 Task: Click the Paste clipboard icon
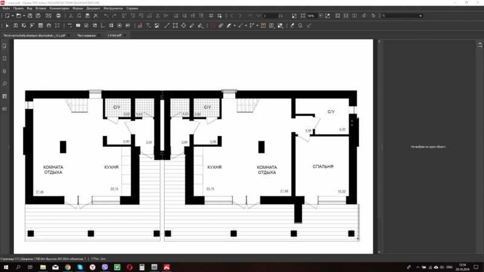point(87,16)
